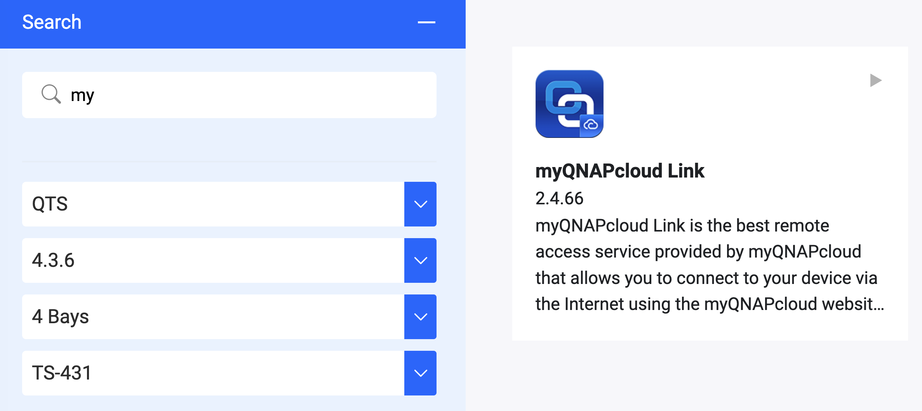Collapse the Search panel with minus icon
Screen dimensions: 922x411
(426, 23)
